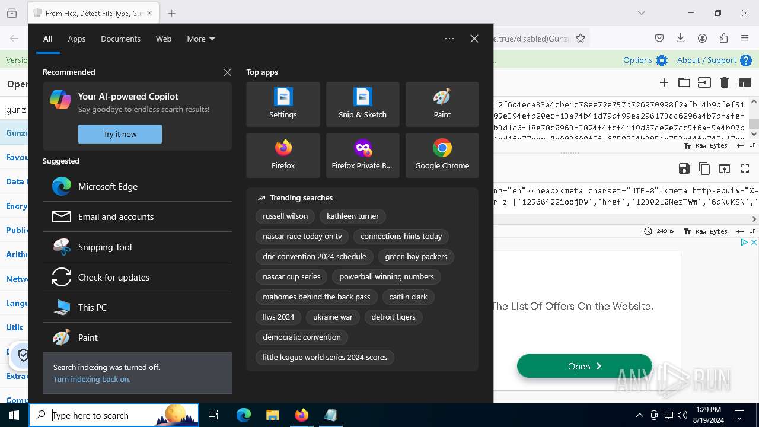Open Microsoft Edge from Suggested
Viewport: 759px width, 427px height.
[137, 186]
